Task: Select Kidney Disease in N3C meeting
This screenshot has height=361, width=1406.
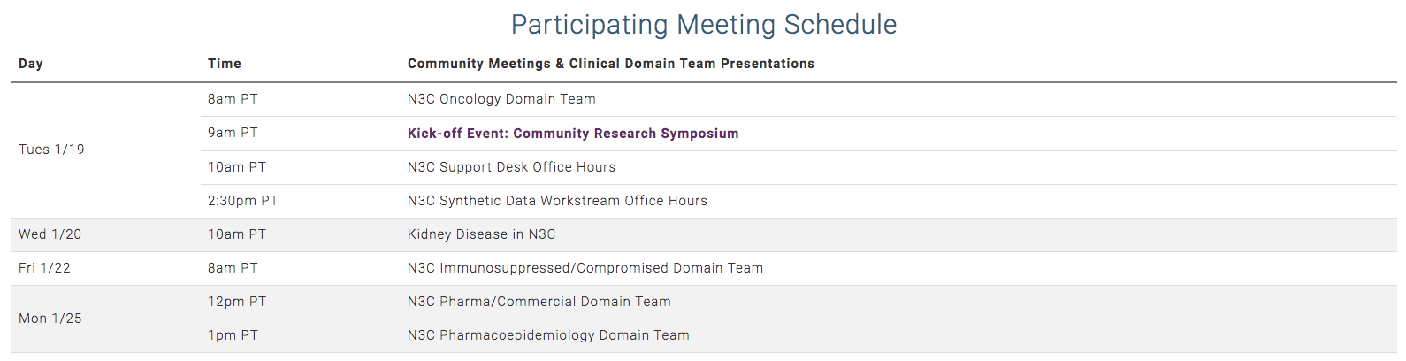Action: tap(481, 234)
